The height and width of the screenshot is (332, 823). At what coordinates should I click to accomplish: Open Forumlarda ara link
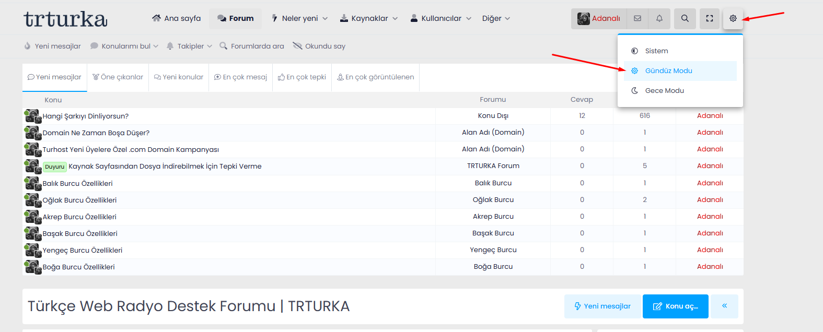coord(252,46)
